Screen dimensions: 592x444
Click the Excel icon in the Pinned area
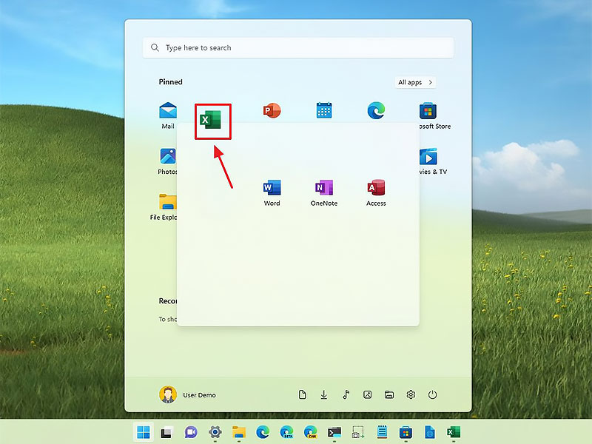210,120
